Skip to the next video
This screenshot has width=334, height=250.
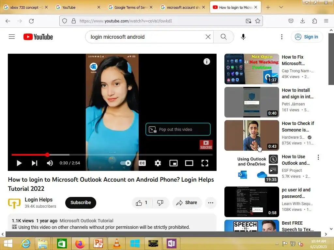(35, 163)
